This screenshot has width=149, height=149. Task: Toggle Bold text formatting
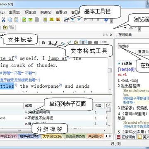pyautogui.click(x=43, y=43)
